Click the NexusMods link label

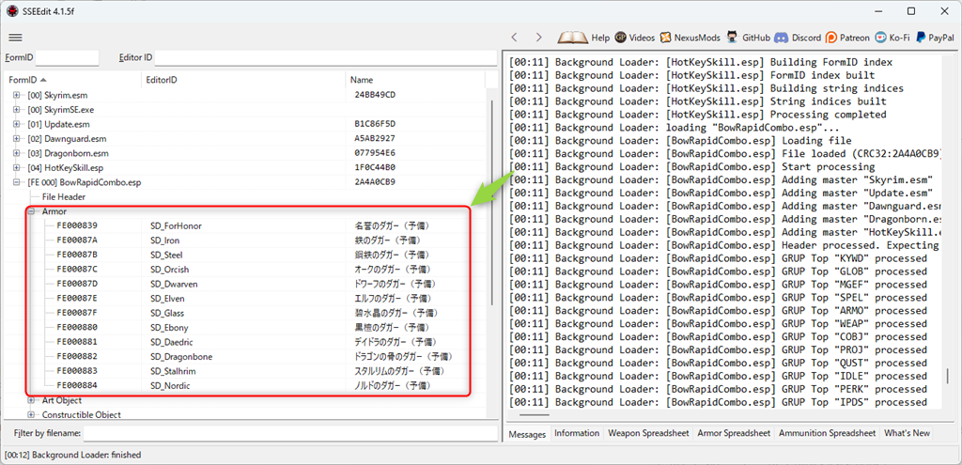pyautogui.click(x=698, y=38)
